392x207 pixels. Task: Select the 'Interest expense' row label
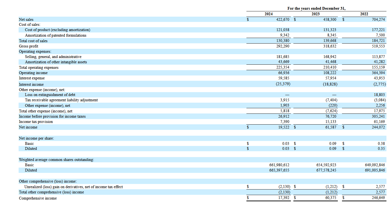click(32, 78)
